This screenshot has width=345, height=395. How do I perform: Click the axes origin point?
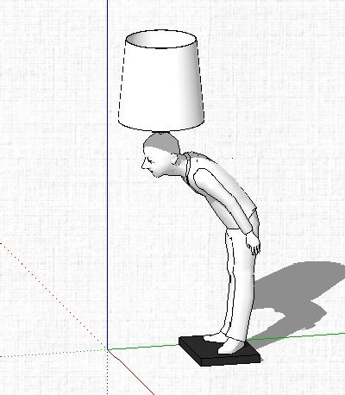(108, 350)
